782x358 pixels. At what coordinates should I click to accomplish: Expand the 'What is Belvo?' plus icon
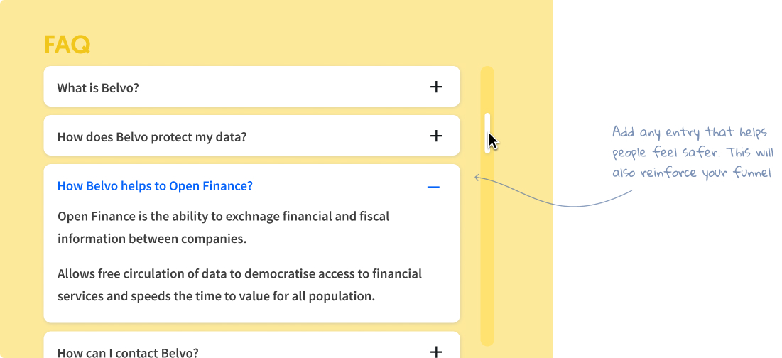(x=436, y=87)
